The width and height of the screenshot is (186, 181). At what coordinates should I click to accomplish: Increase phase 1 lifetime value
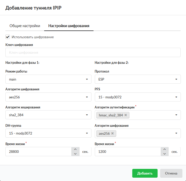pos(75,149)
